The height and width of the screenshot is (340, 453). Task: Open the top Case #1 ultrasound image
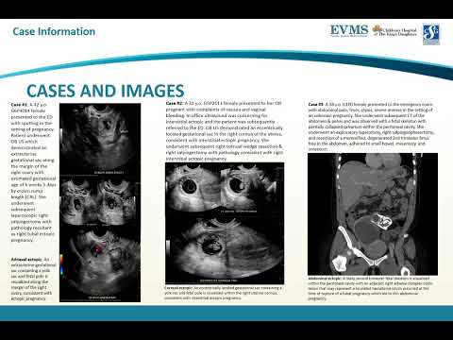100,140
